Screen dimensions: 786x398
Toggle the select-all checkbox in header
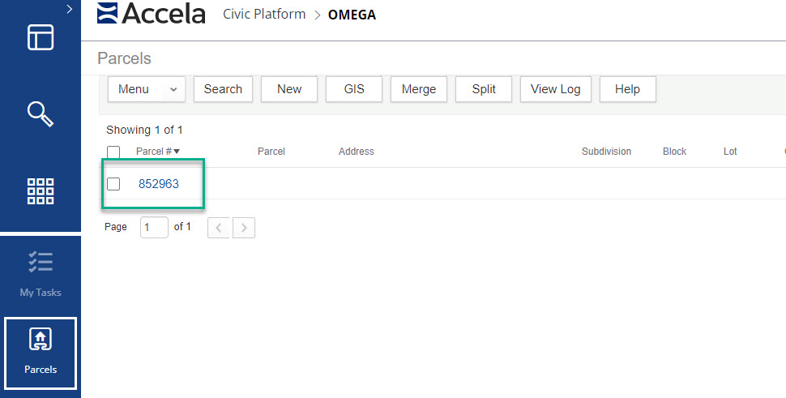pyautogui.click(x=113, y=152)
